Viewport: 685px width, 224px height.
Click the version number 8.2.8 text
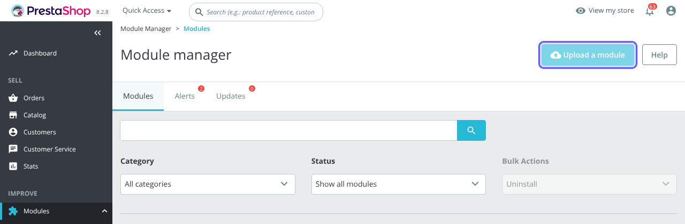click(102, 12)
